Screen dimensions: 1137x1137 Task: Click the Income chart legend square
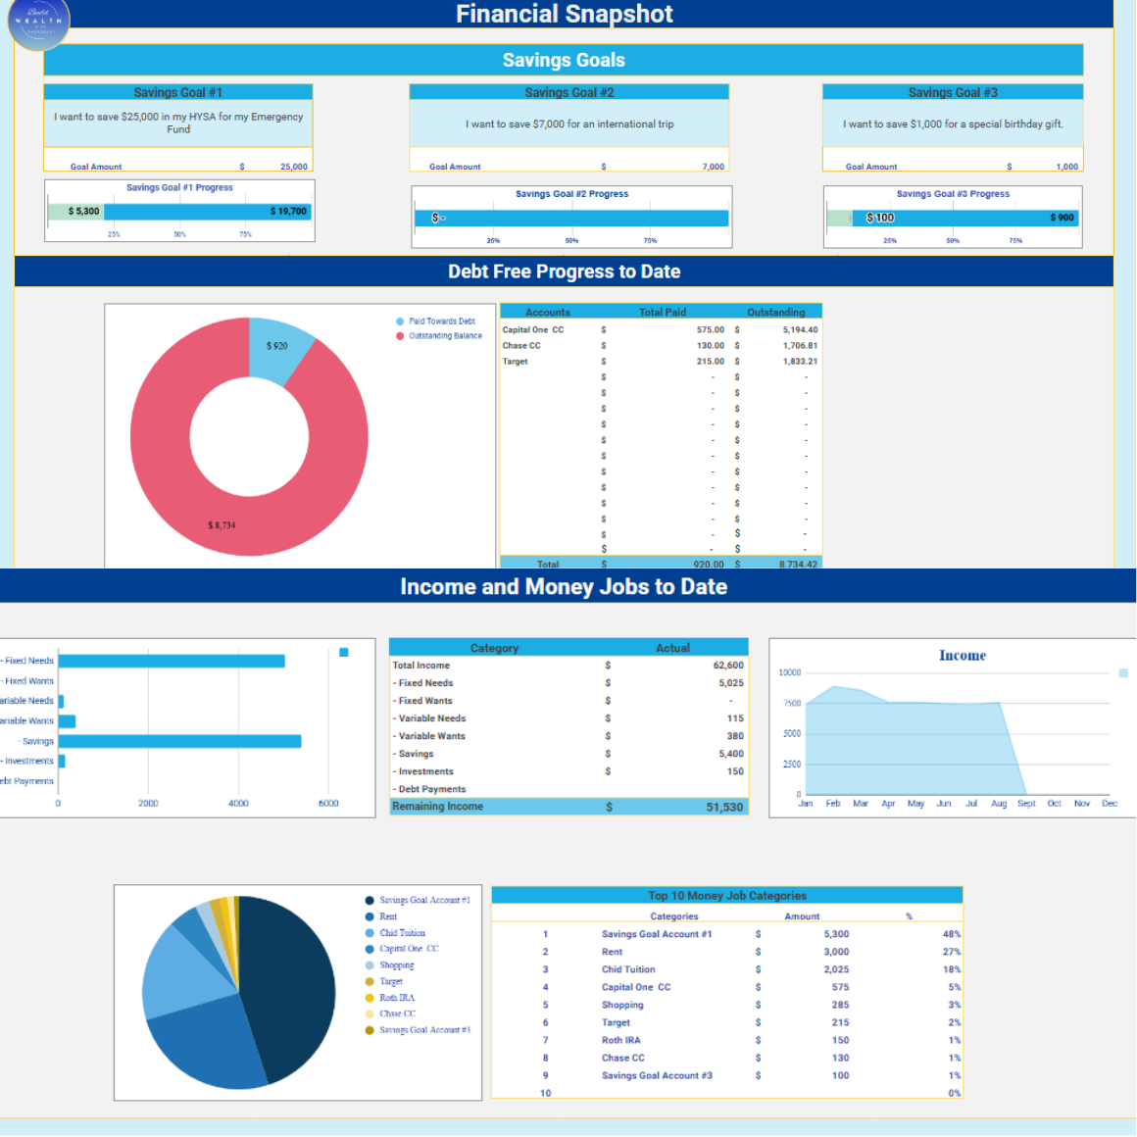click(1123, 673)
